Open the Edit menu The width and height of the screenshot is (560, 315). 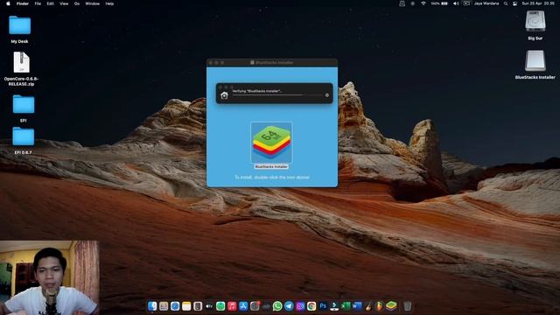pos(51,3)
